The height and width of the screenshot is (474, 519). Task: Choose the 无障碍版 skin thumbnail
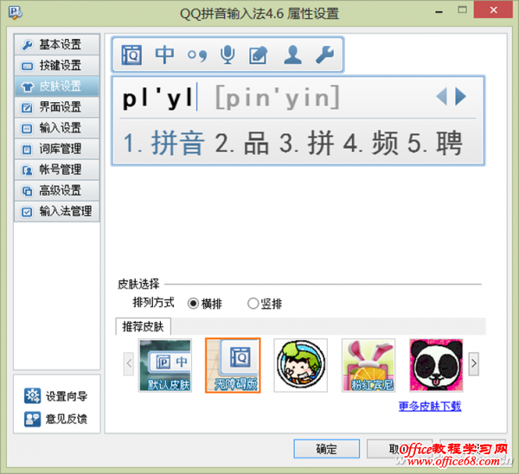click(x=233, y=365)
